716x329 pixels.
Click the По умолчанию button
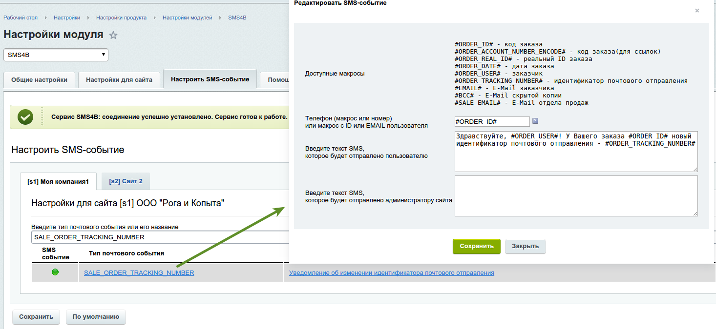click(x=96, y=317)
